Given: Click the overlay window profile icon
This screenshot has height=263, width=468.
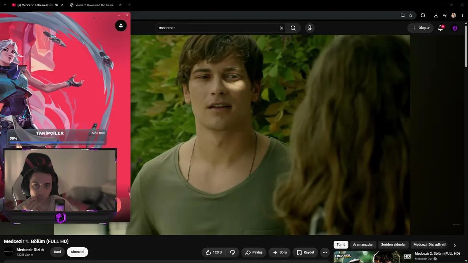Looking at the screenshot, I should coord(121,26).
